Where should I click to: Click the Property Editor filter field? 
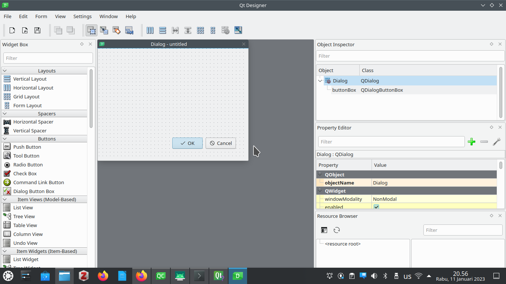click(x=391, y=142)
